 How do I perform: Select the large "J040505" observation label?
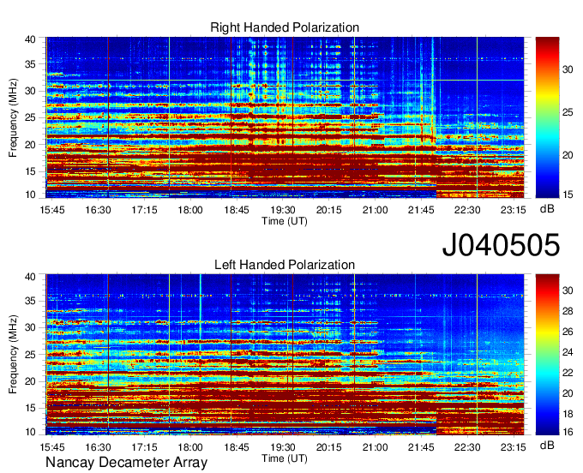[x=501, y=245]
